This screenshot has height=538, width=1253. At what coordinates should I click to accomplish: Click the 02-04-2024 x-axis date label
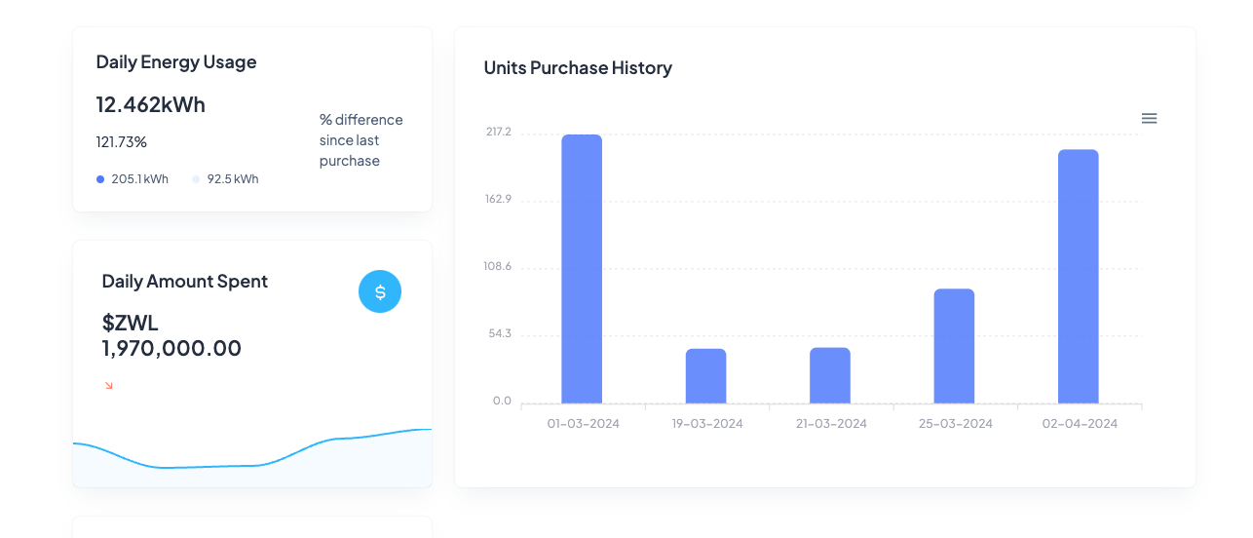[x=1080, y=424]
